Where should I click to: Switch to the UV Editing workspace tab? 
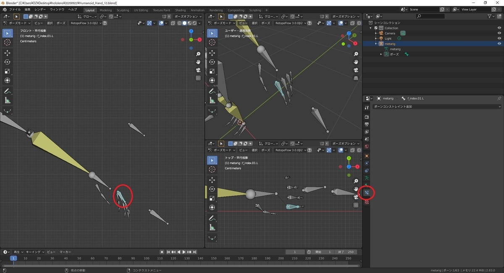tap(141, 10)
